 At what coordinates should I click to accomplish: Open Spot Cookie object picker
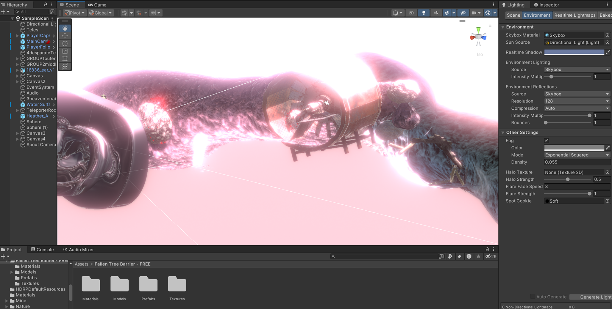(607, 201)
